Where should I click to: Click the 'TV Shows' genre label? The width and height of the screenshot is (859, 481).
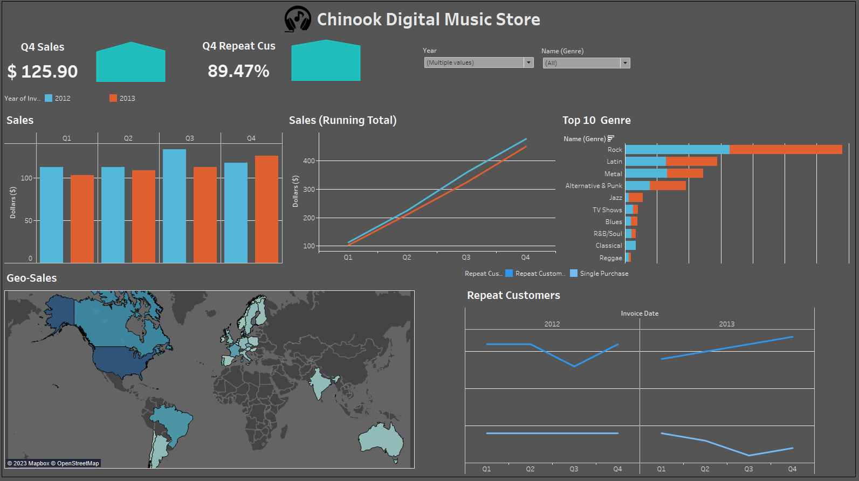click(x=607, y=210)
